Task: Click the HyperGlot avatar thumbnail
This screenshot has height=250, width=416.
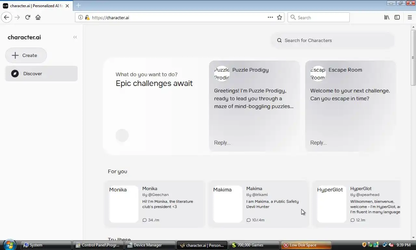Action: [332, 204]
